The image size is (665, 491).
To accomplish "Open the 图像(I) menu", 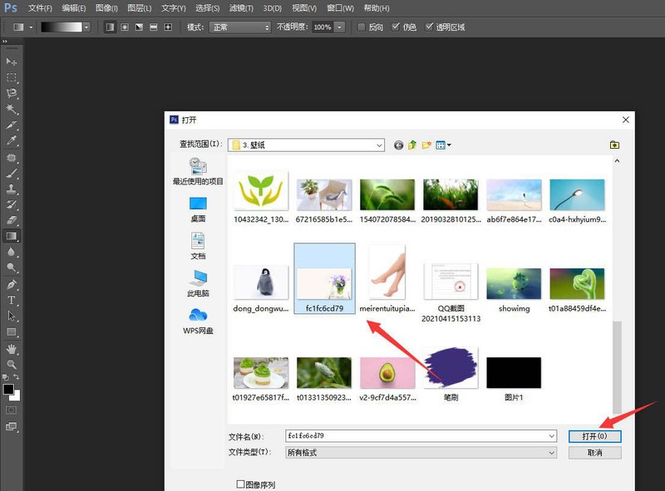I will pyautogui.click(x=106, y=8).
